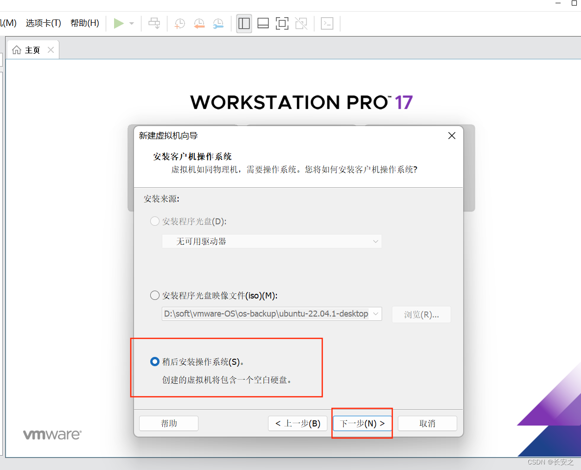Enter full screen mode icon
The height and width of the screenshot is (470, 581).
point(282,23)
